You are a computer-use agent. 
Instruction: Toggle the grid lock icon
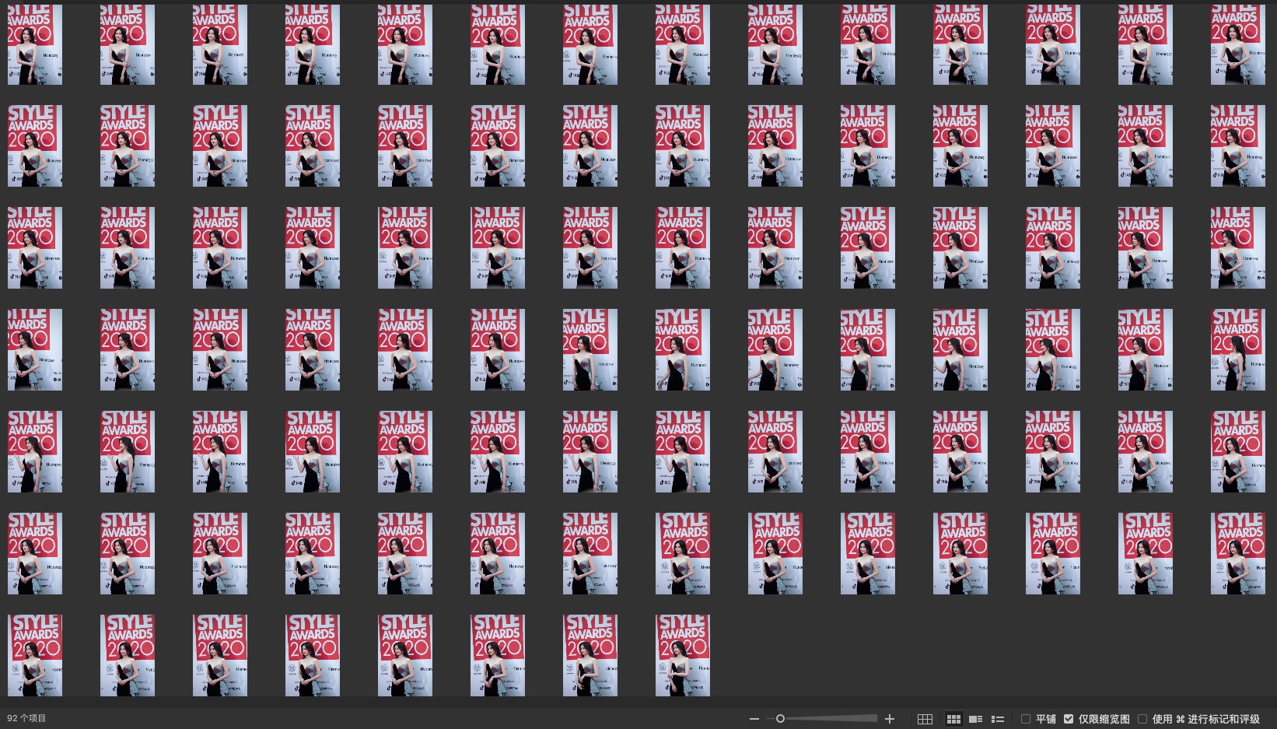[x=925, y=719]
